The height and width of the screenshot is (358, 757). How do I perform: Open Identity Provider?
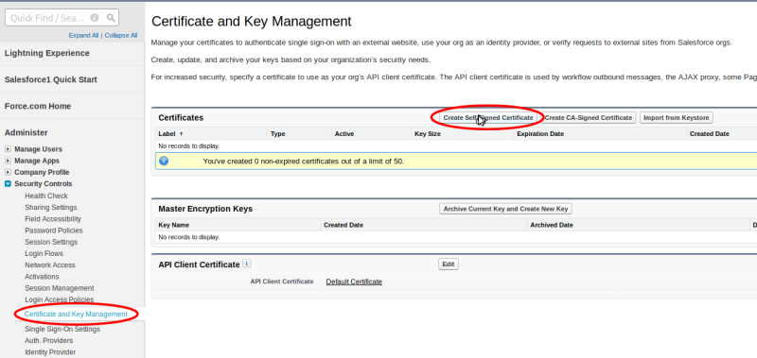click(50, 352)
